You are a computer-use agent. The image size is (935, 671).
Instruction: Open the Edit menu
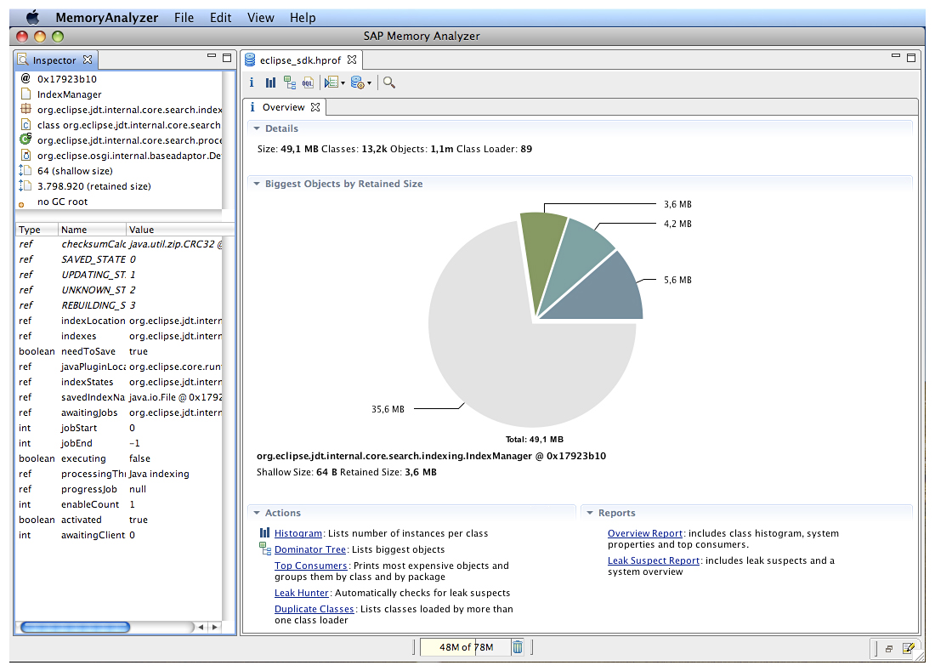tap(221, 18)
